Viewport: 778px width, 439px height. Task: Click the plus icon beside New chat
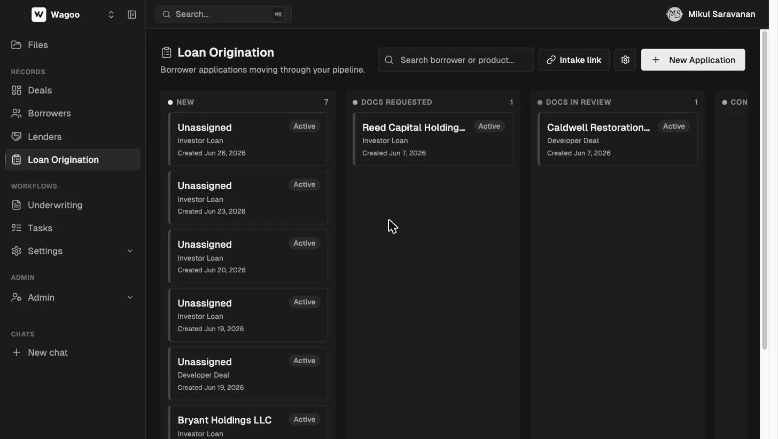pyautogui.click(x=17, y=352)
